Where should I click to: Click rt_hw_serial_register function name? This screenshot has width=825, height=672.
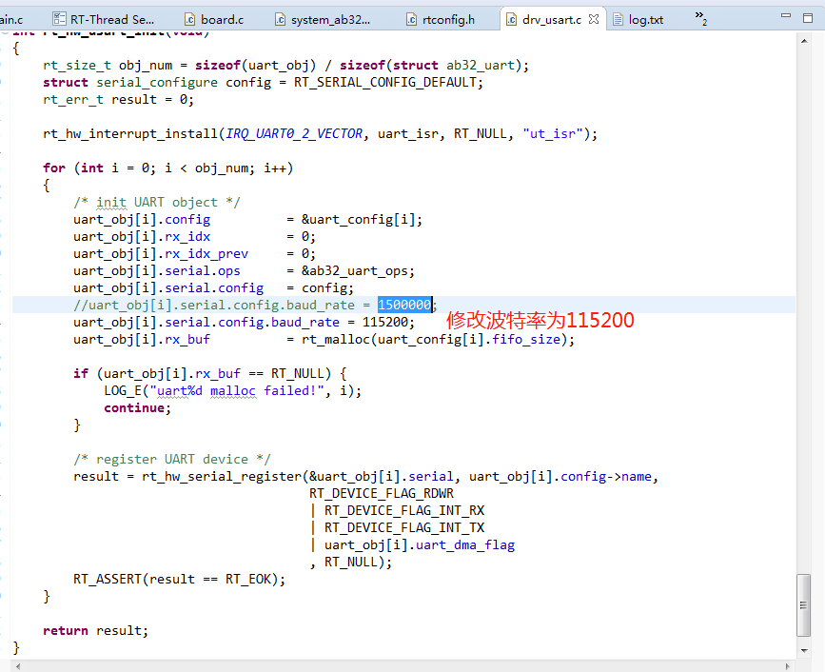(222, 476)
